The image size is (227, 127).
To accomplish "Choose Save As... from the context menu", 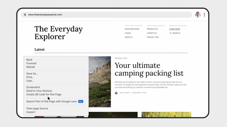I will 32,74.
